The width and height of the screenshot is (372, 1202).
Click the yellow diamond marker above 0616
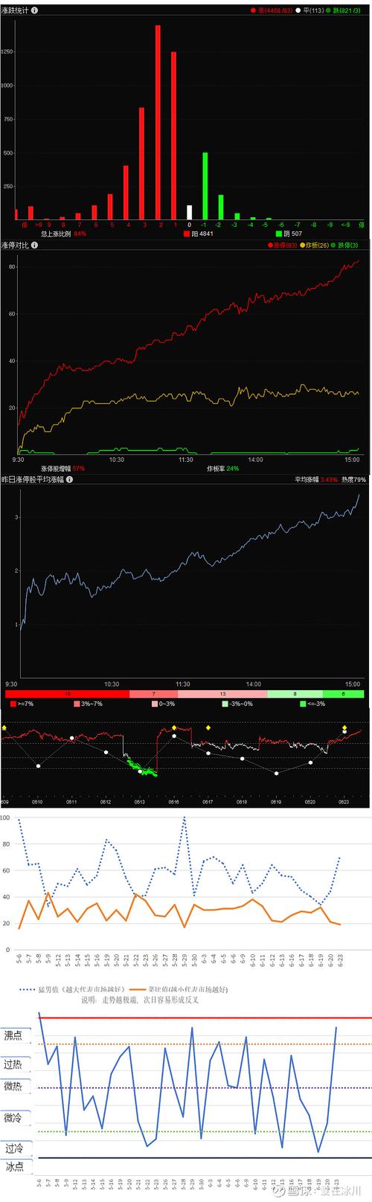174,727
